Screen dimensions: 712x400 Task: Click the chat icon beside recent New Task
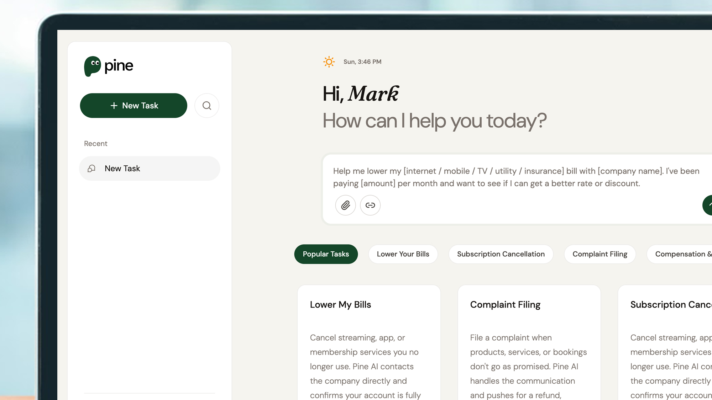point(92,169)
